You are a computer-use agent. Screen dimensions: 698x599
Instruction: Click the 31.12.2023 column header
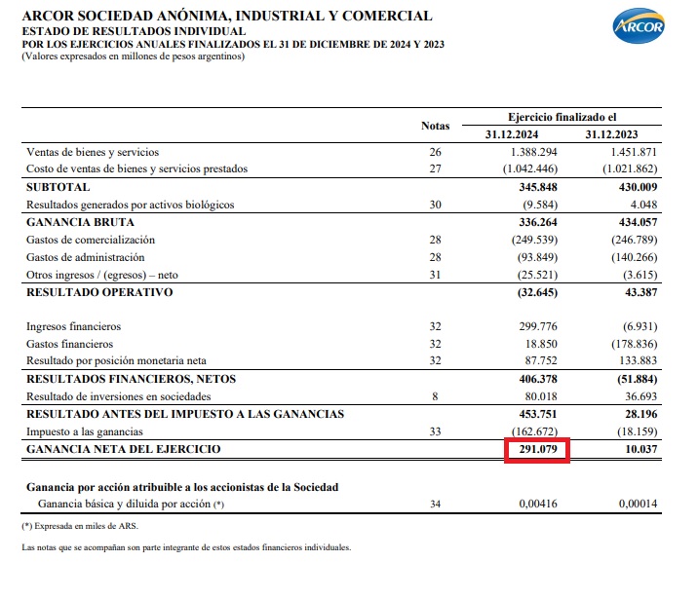point(611,134)
